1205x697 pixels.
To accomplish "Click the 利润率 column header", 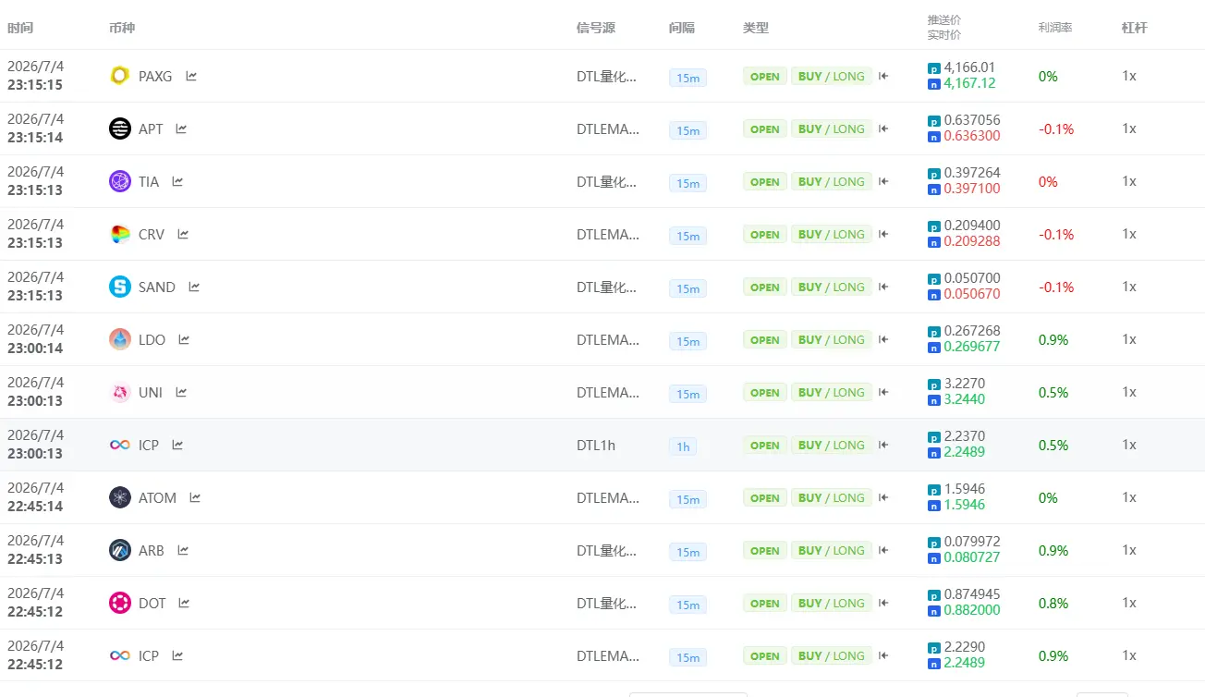I will (1055, 28).
